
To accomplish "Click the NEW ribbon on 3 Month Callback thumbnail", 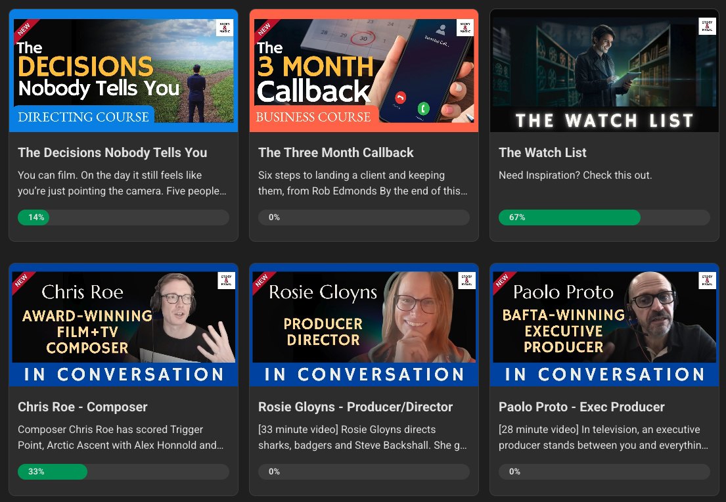I will 264,29.
